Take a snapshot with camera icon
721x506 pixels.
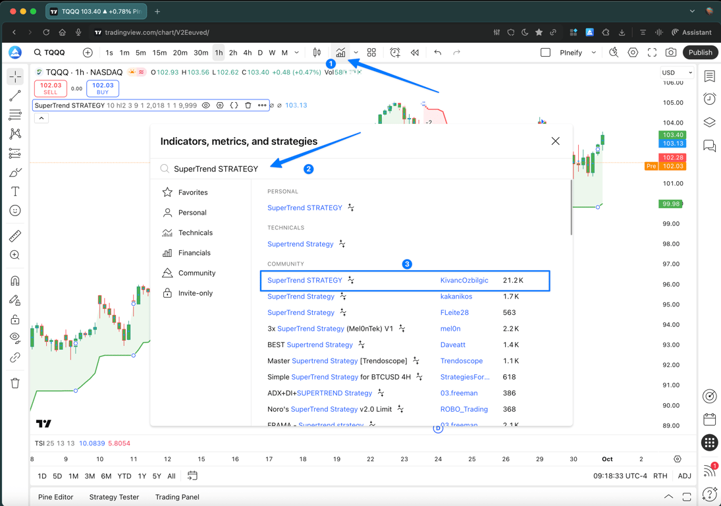[671, 53]
